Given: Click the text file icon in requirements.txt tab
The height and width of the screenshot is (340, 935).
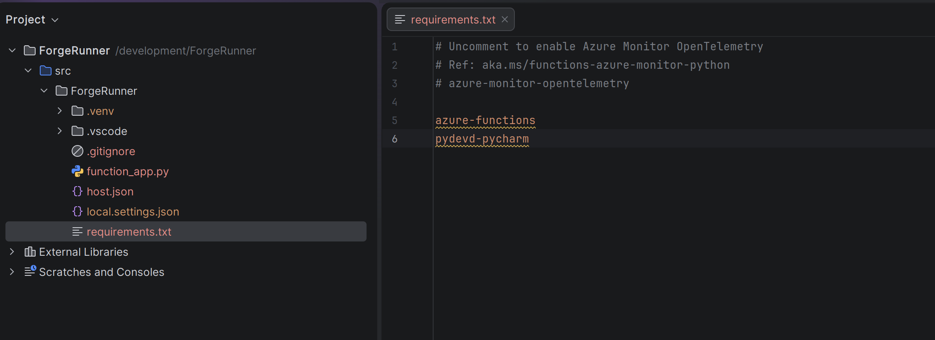Looking at the screenshot, I should [400, 19].
